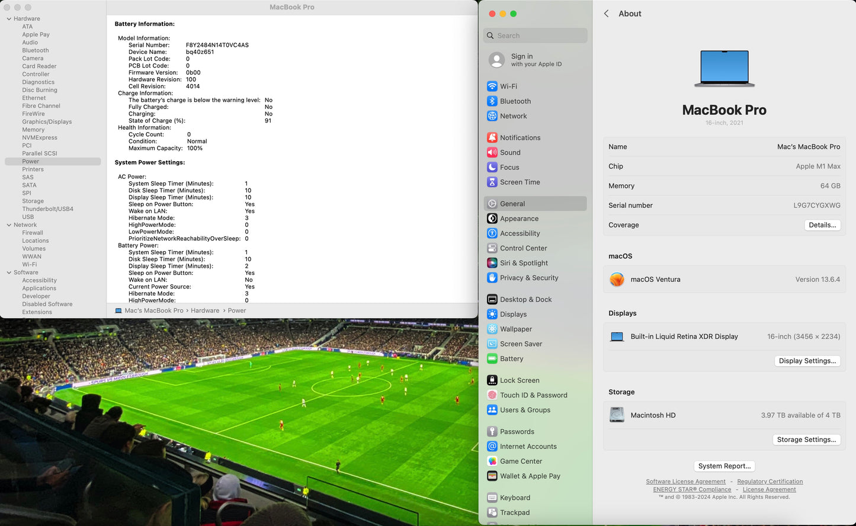Open Screen Saver icon
The height and width of the screenshot is (526, 856).
tap(492, 344)
